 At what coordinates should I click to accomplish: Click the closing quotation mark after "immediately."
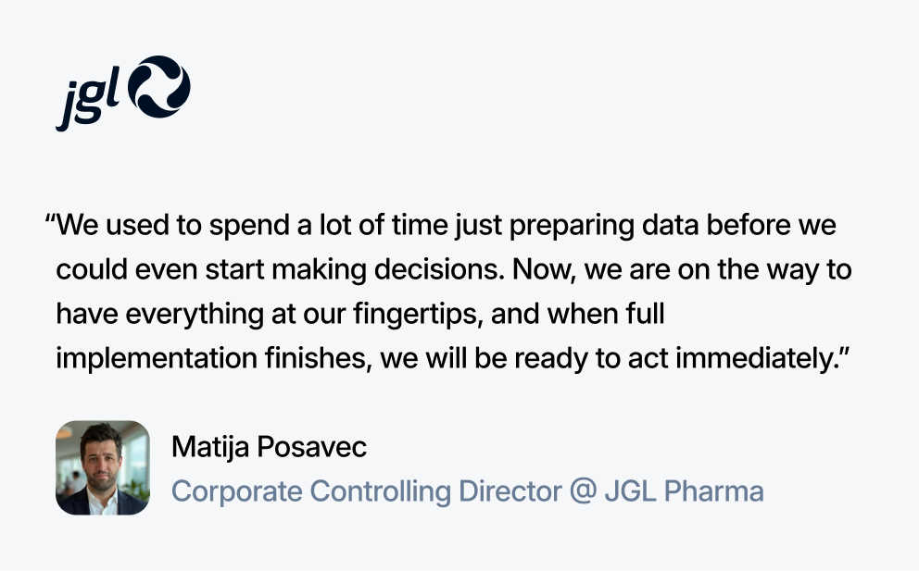tap(845, 354)
